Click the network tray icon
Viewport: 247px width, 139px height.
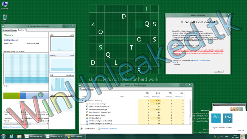(218, 137)
